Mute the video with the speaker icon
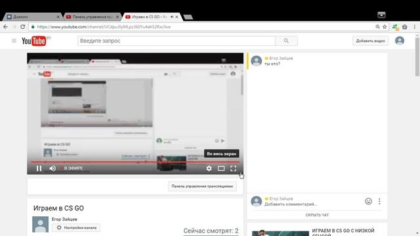Screen dimensions: 420x236 pos(52,168)
